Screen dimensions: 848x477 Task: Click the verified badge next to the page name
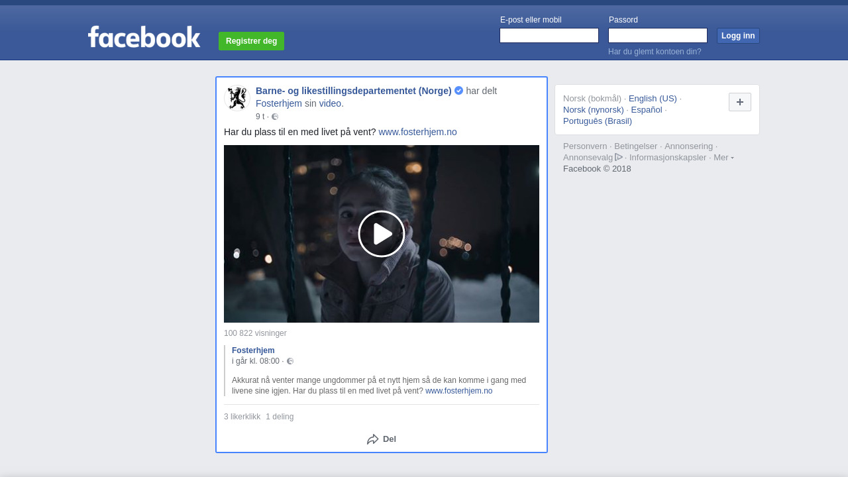click(x=458, y=91)
